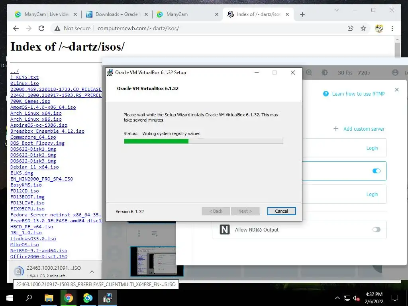Click ManyCam brightness adjust icon
The width and height of the screenshot is (408, 306).
coord(325,73)
